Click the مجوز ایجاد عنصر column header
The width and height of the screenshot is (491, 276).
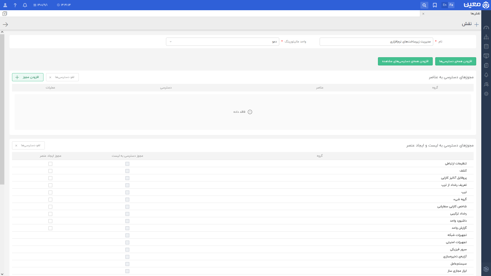(x=50, y=156)
